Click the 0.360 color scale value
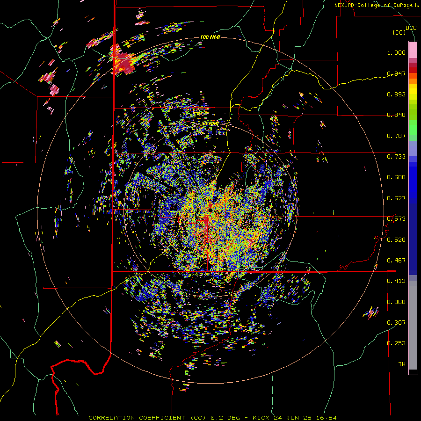 396,302
